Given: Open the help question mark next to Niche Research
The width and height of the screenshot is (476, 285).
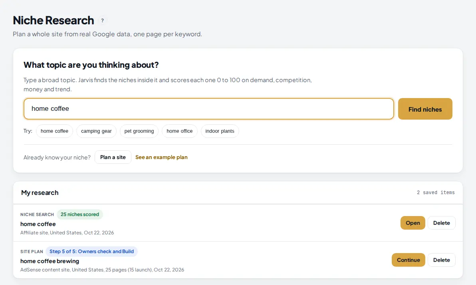Looking at the screenshot, I should pos(103,21).
